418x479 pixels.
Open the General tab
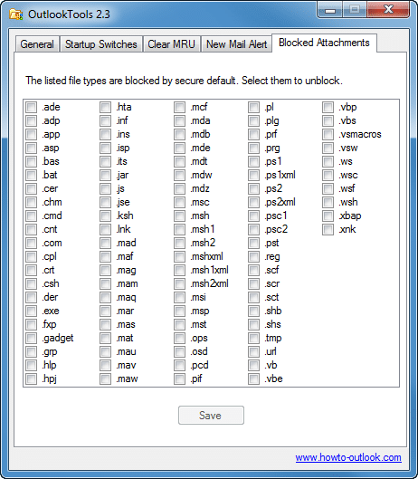pyautogui.click(x=37, y=44)
